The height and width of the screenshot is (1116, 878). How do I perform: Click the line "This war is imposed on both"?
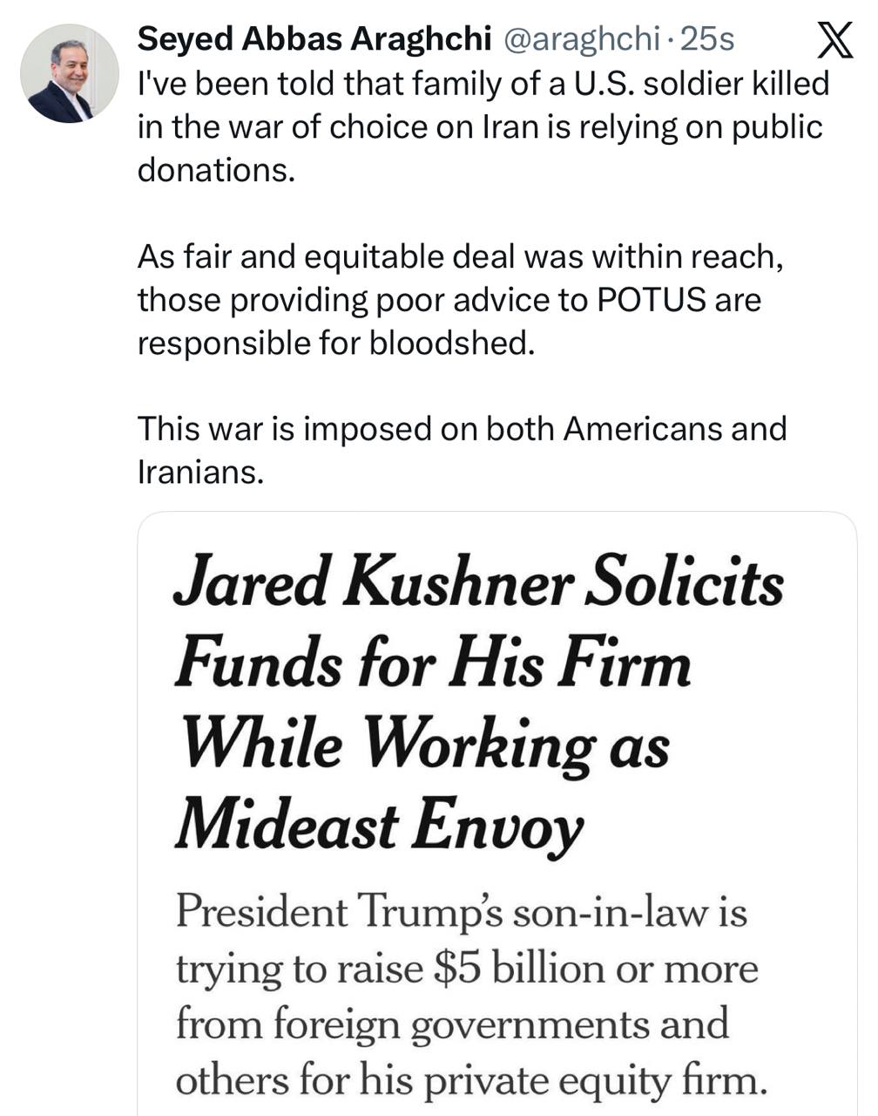462,428
